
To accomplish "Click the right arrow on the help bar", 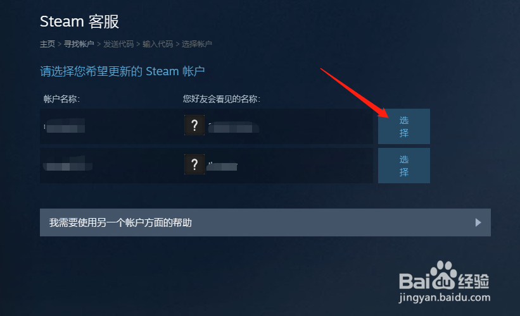I will click(478, 222).
